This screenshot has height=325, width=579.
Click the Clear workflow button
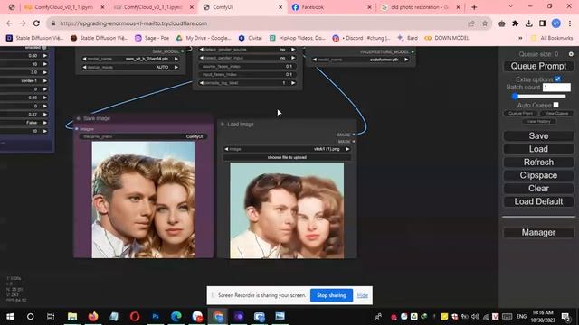click(x=538, y=189)
